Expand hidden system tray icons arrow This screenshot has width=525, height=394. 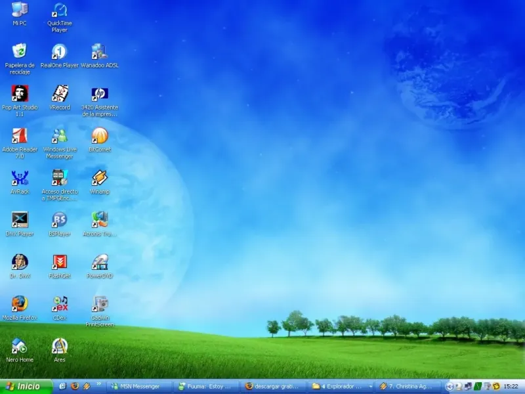[450, 387]
